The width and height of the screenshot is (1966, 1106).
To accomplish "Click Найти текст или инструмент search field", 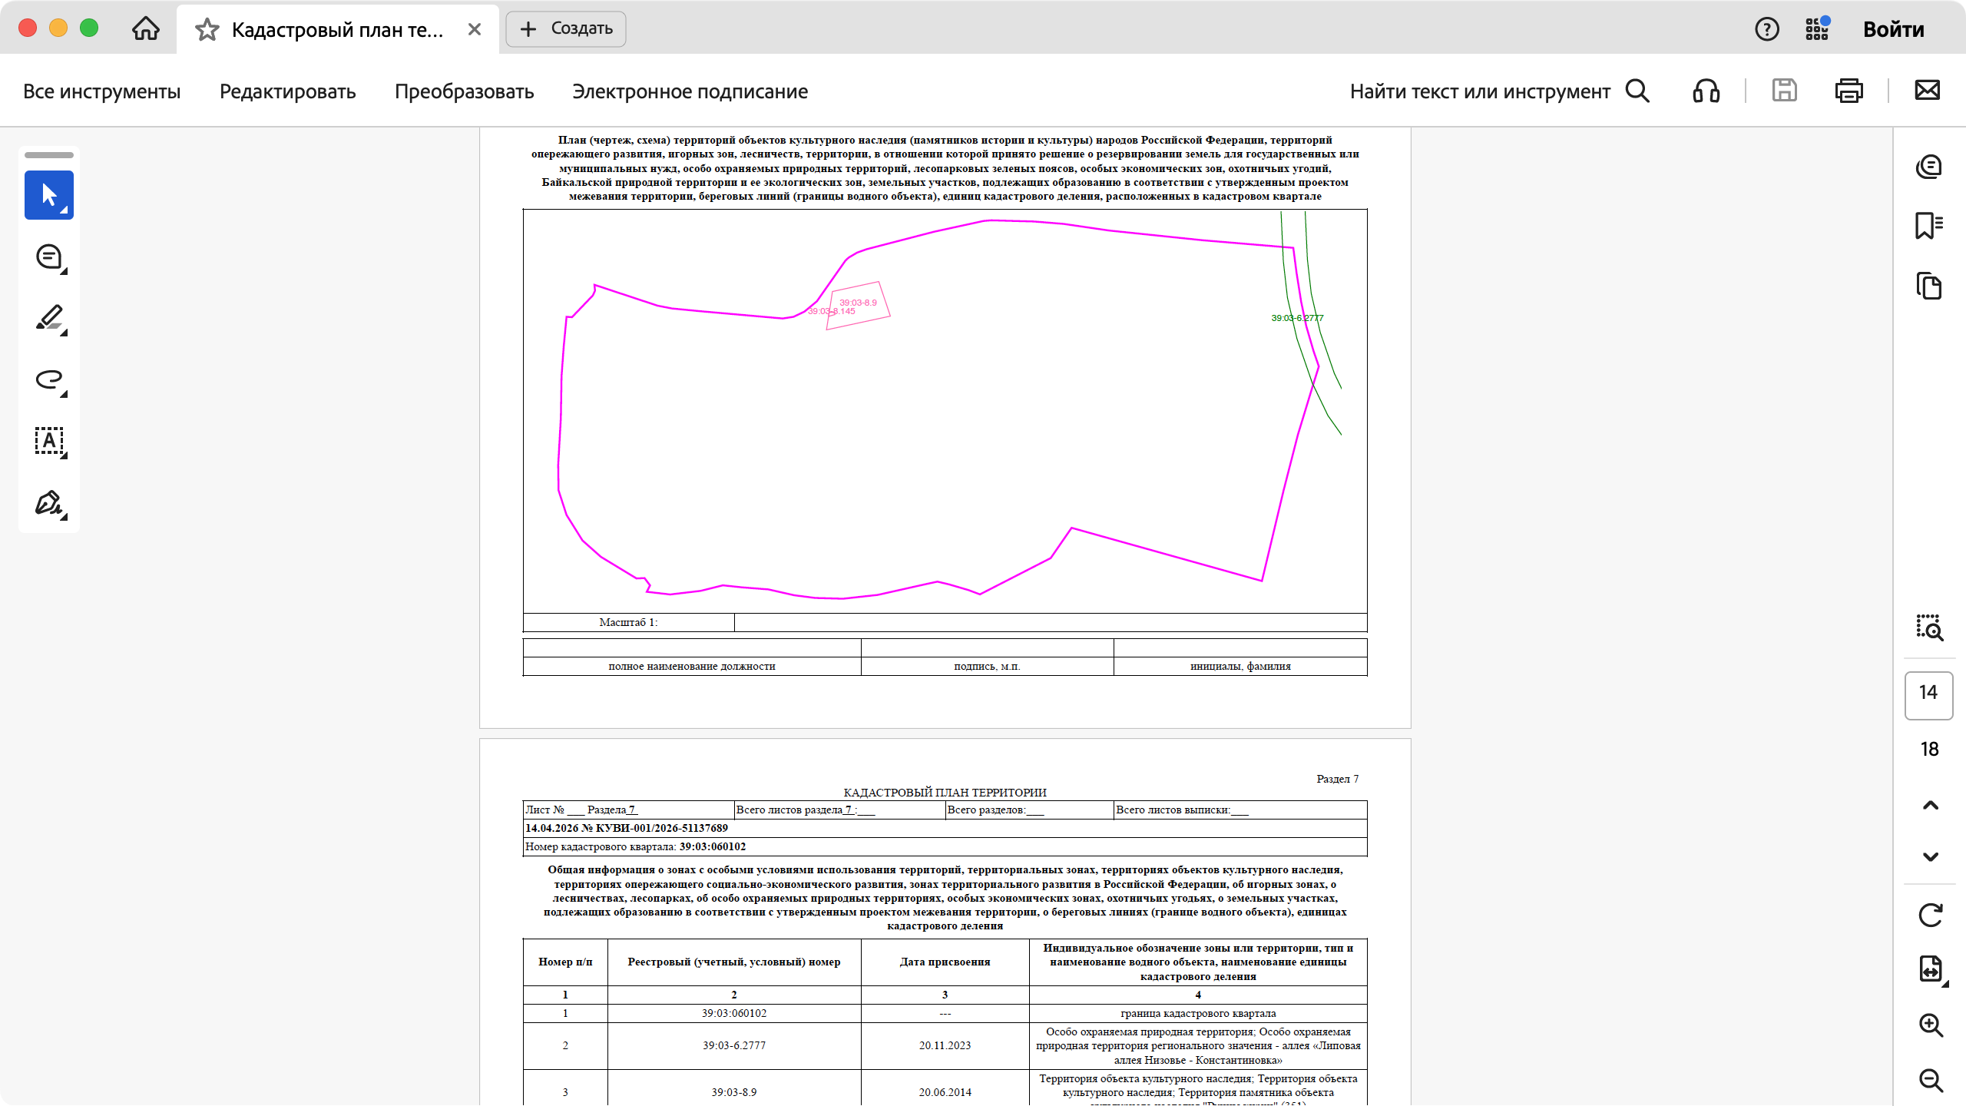I will tap(1480, 91).
